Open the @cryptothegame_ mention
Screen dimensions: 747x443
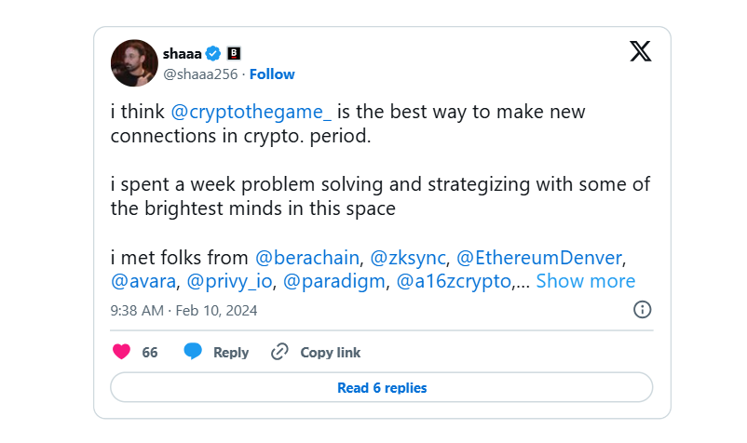point(251,113)
